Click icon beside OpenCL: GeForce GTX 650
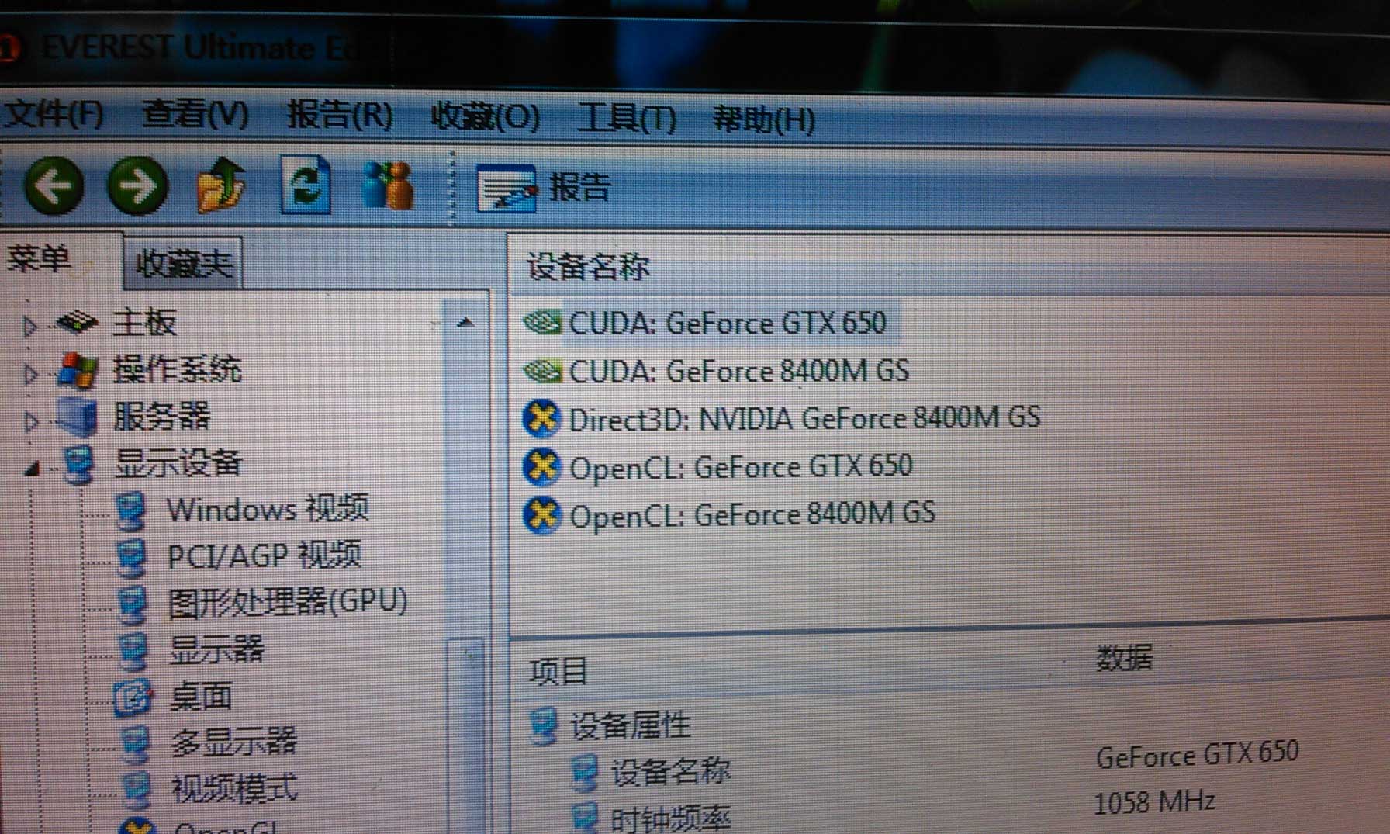The height and width of the screenshot is (834, 1390). (x=541, y=467)
